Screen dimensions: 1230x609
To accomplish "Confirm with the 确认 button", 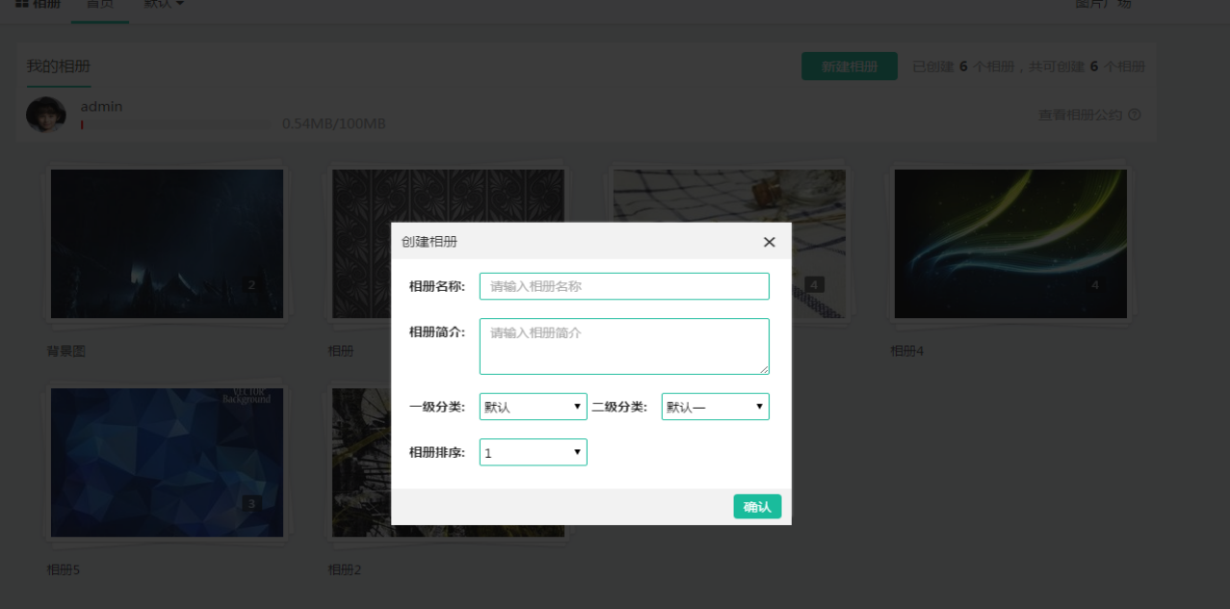I will click(x=757, y=507).
